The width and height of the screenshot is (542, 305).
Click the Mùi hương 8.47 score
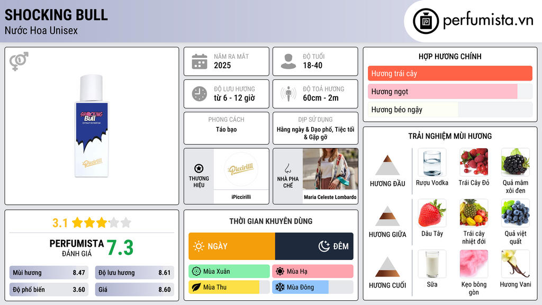(49, 273)
